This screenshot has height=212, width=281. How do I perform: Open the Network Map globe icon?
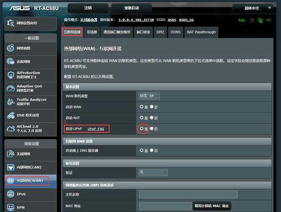[x=11, y=48]
